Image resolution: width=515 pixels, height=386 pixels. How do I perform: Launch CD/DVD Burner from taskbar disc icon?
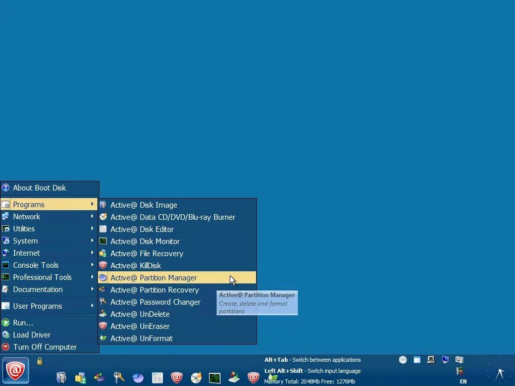pos(196,377)
